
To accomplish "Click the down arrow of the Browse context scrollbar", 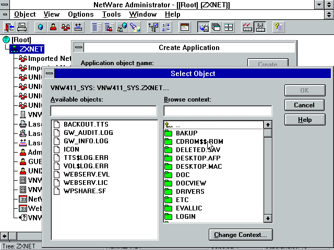I will pos(268,218).
